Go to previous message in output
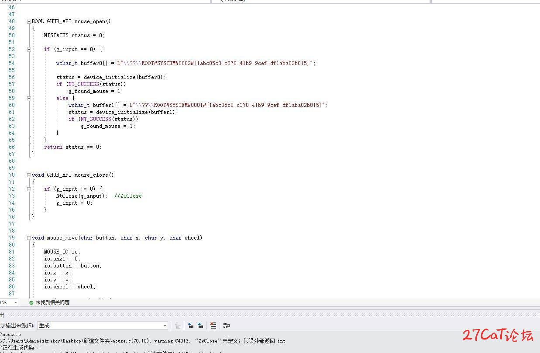The width and height of the screenshot is (540, 353). 191,326
